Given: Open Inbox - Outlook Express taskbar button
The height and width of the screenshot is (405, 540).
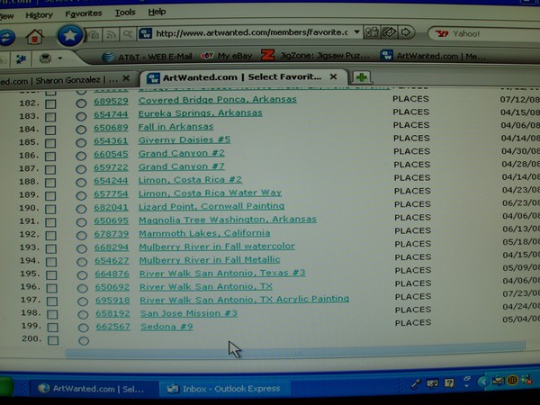Looking at the screenshot, I should point(224,389).
